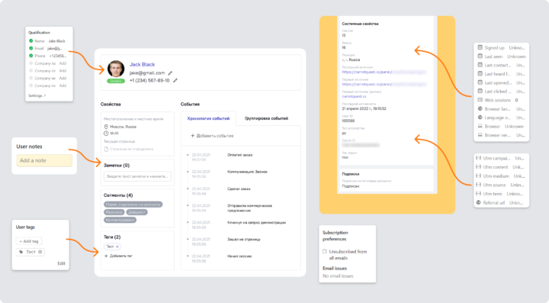Viewport: 549px width, 303px height.
Task: Click the globe icon beside Browser lan...
Action: [x=480, y=108]
